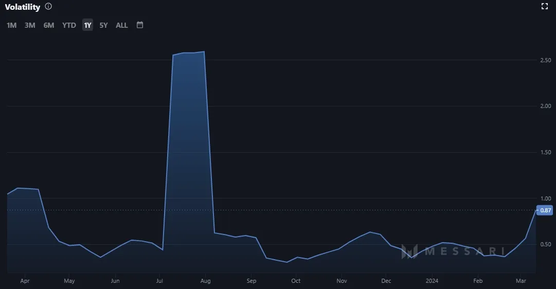Show ALL historical volatility data
Screen dimensions: 556x289
click(x=121, y=25)
